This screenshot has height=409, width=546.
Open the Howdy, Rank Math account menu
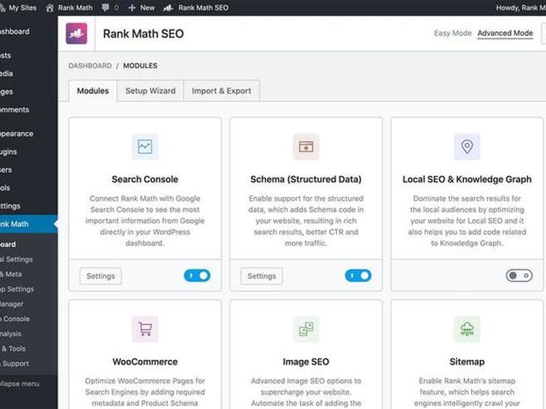(521, 7)
